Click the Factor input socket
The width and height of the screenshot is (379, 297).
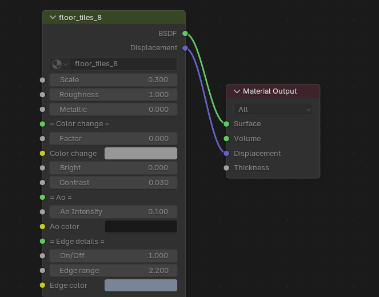[42, 139]
